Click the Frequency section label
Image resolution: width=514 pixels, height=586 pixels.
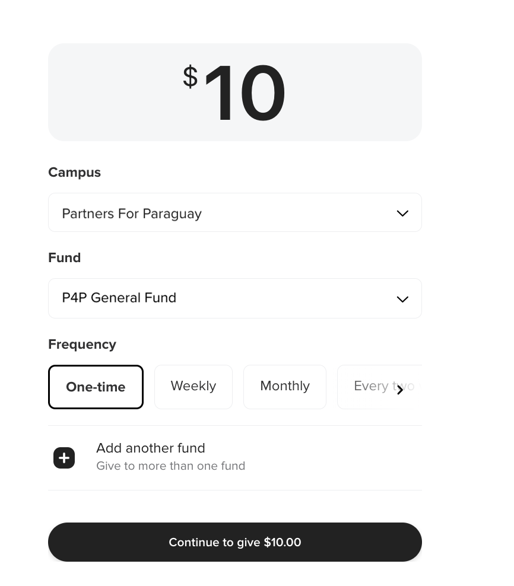[83, 344]
